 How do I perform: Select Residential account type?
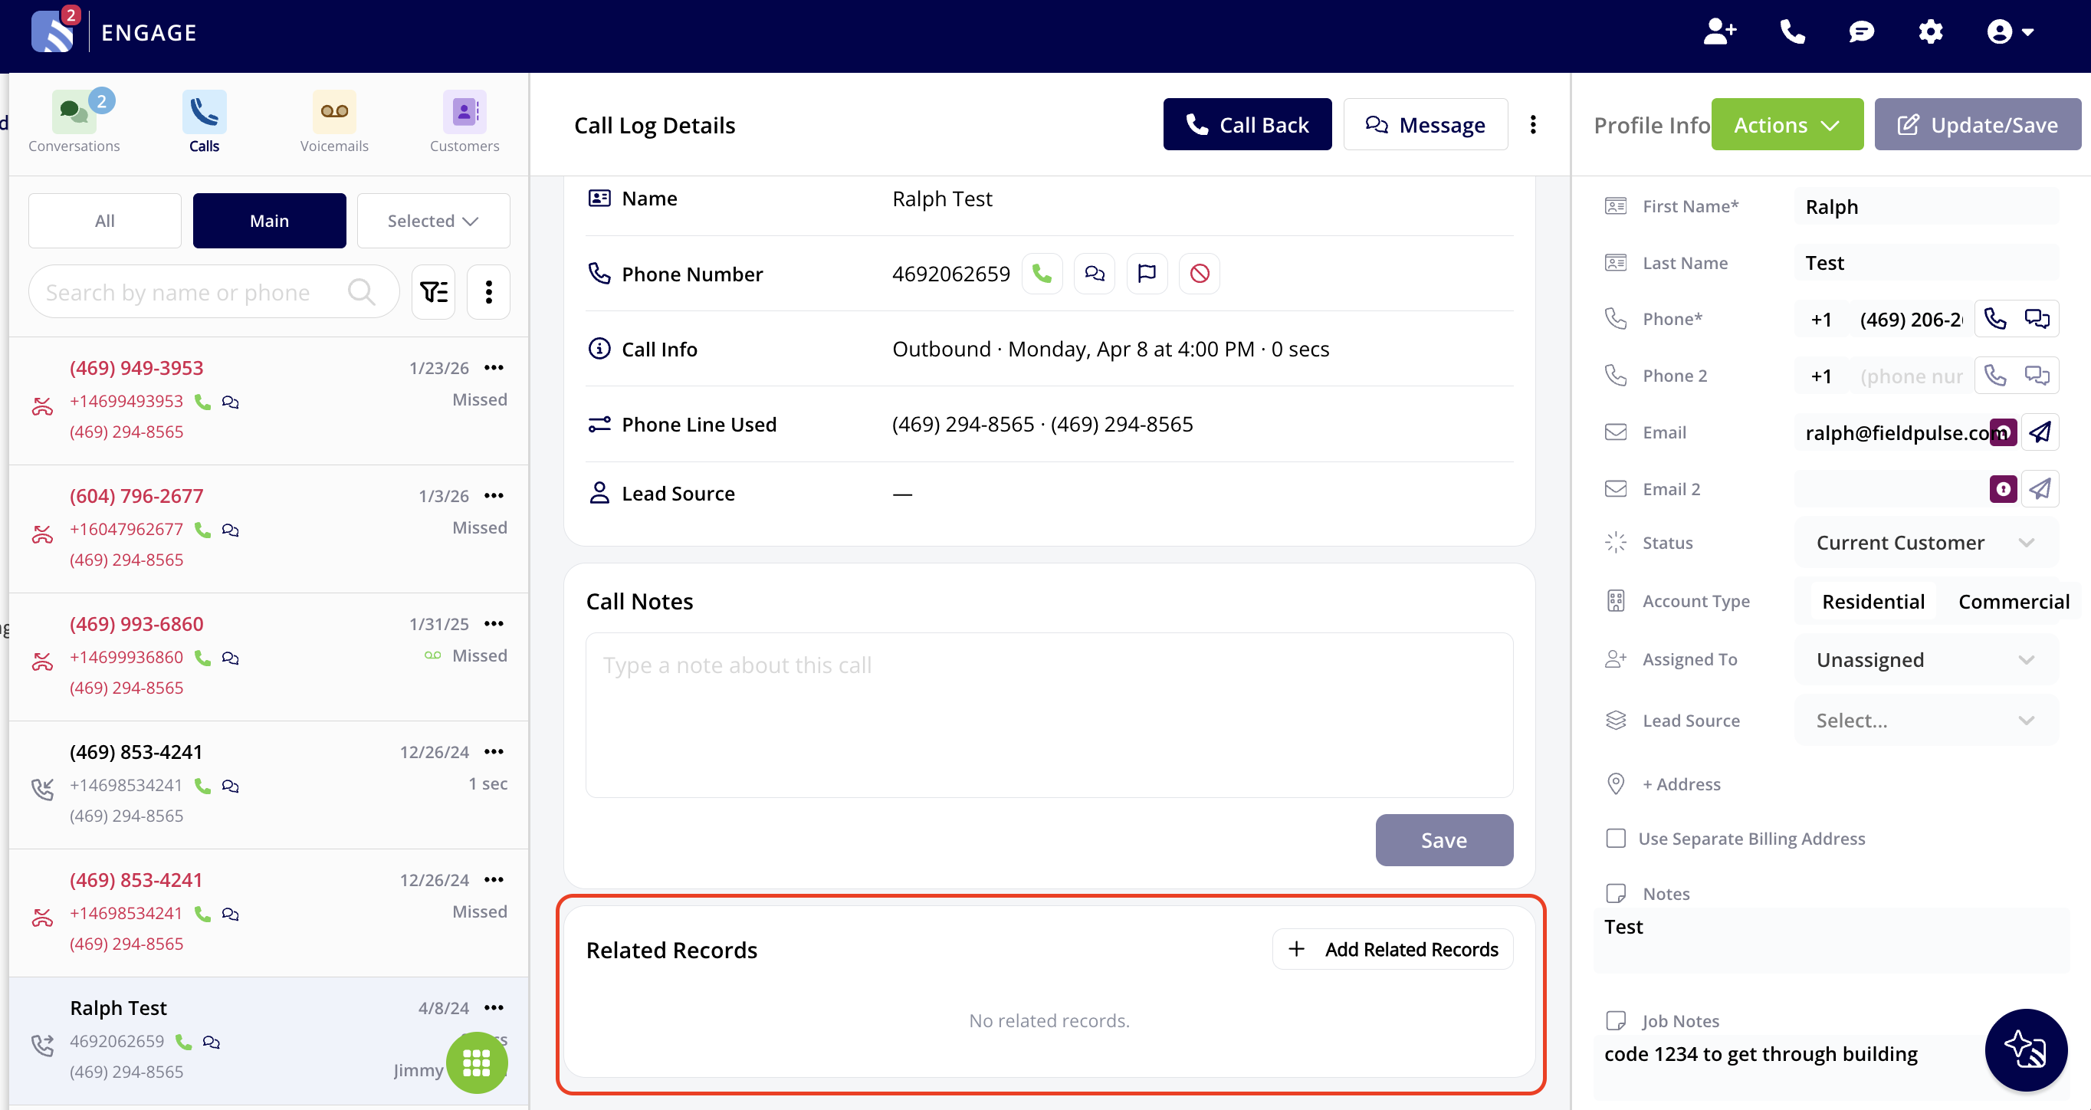click(1873, 602)
